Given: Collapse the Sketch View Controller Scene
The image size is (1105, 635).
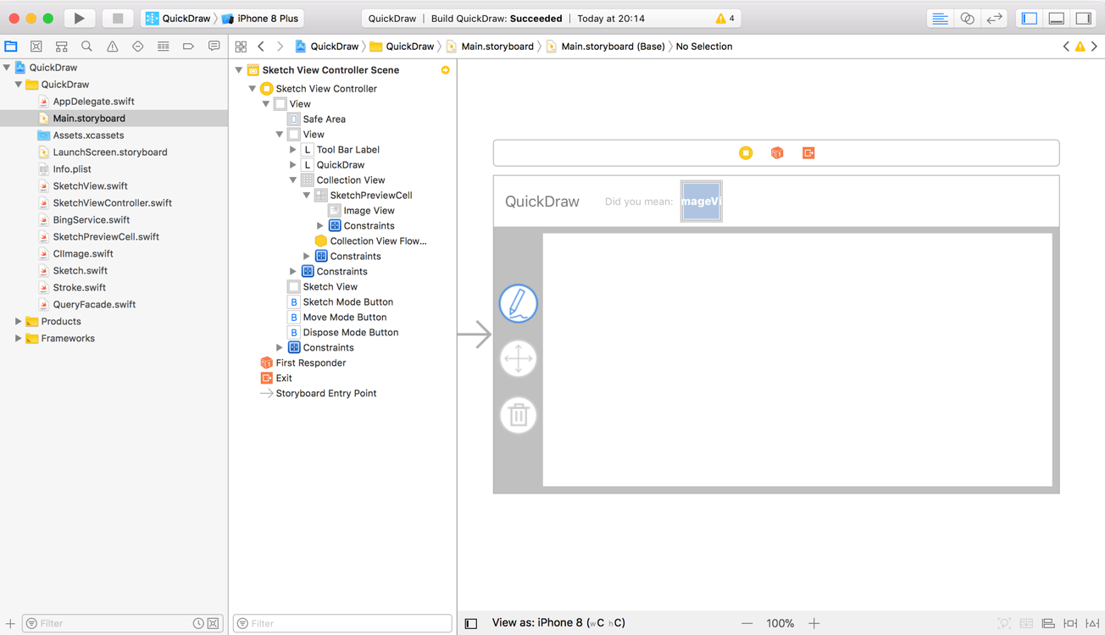Looking at the screenshot, I should tap(239, 70).
